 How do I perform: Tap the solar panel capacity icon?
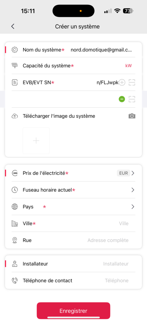15,66
